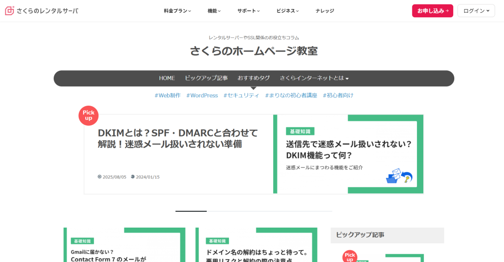The image size is (504, 262).
Task: Open the さくらのレンタルサーバ home link text
Action: (47, 11)
